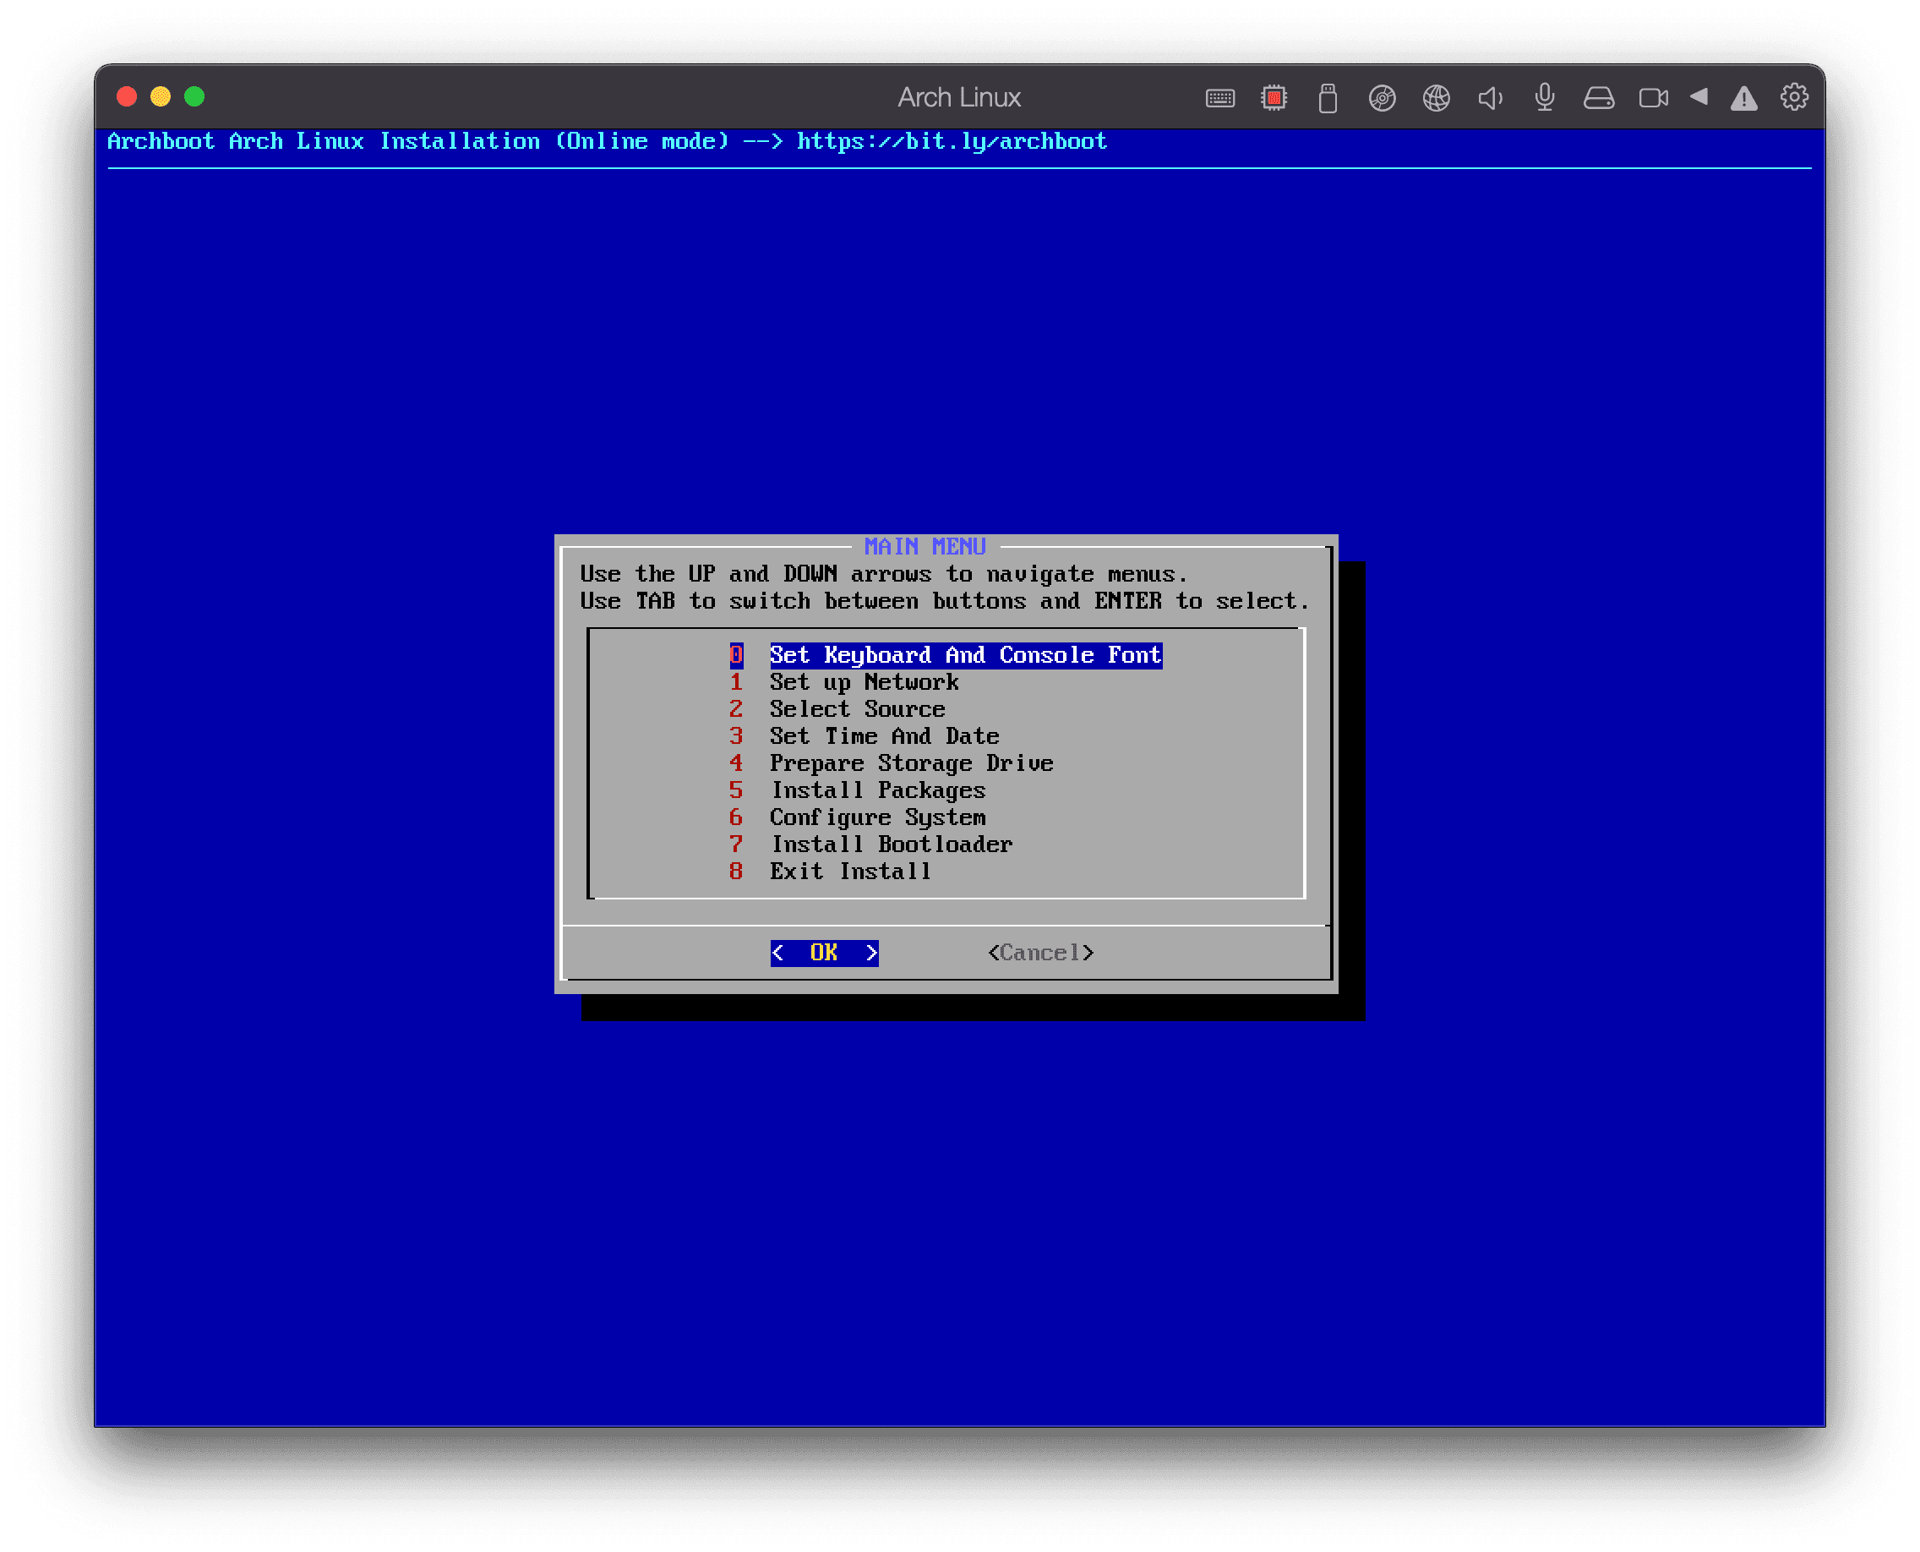Click the speaker sound icon
This screenshot has width=1920, height=1552.
[x=1490, y=98]
